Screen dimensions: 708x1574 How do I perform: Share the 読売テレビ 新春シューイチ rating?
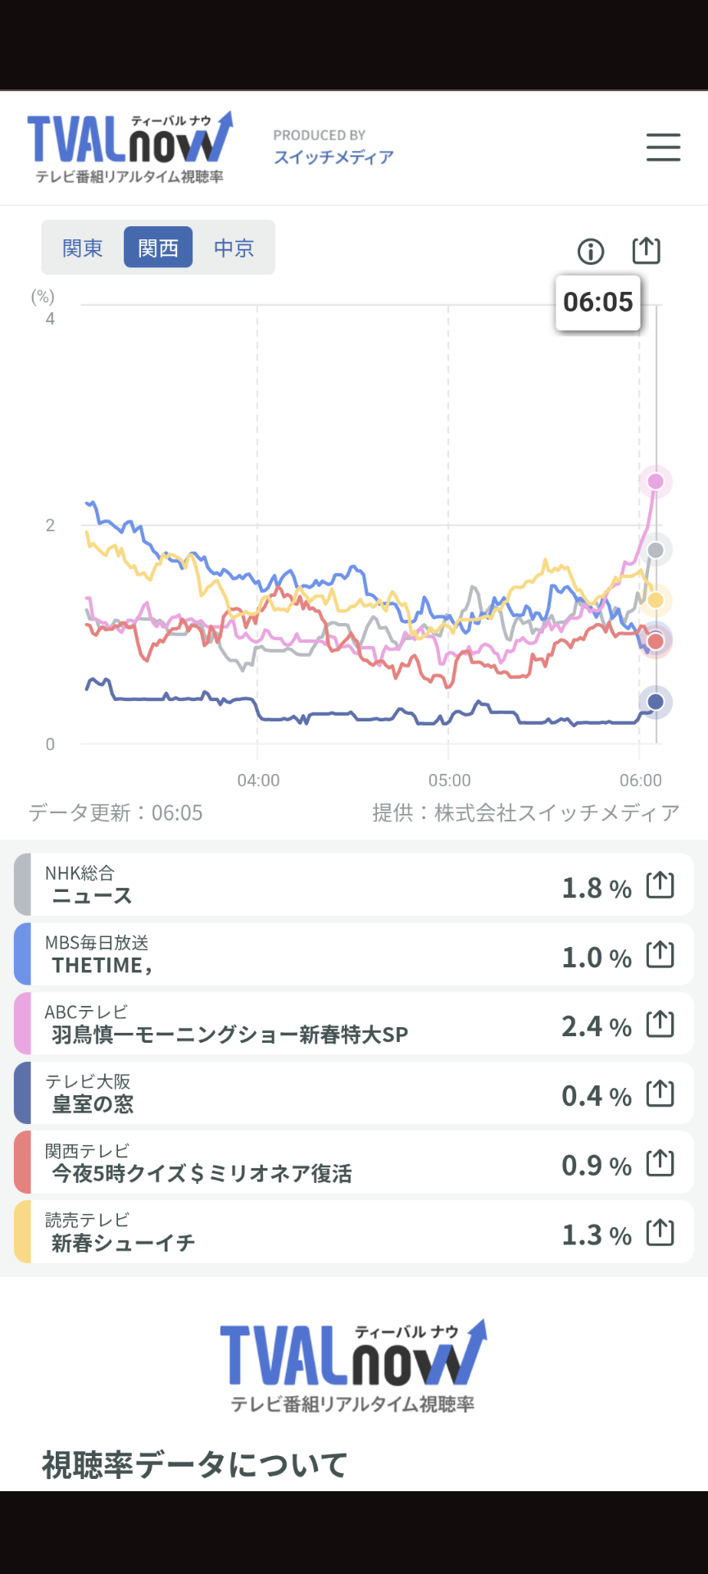coord(660,1232)
